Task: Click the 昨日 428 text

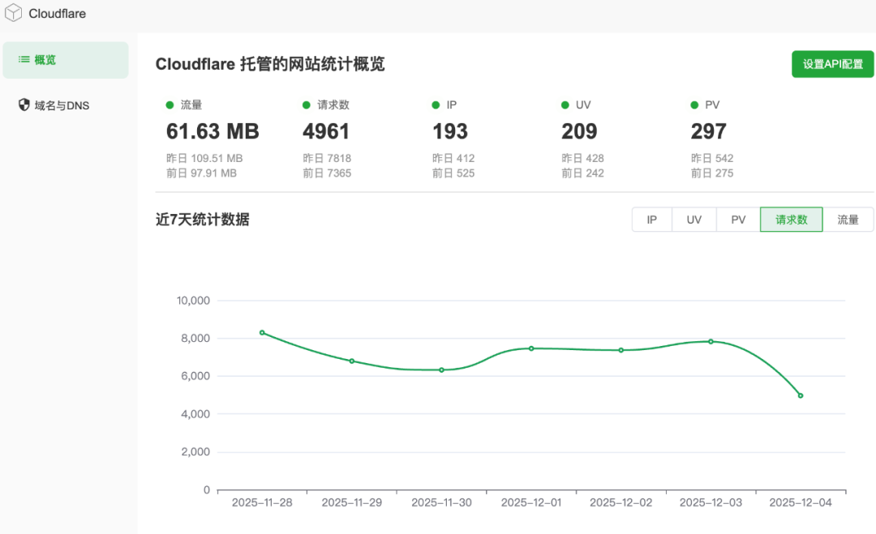Action: click(582, 159)
